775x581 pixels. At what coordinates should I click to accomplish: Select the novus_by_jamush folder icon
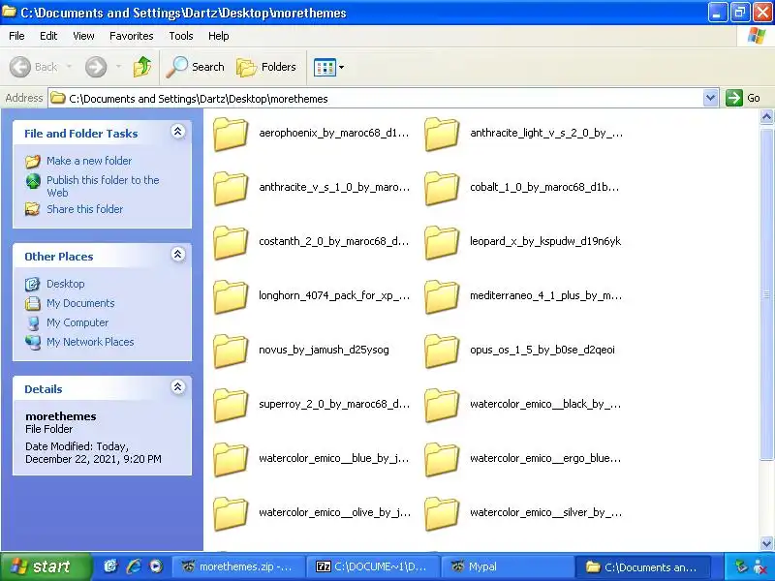coord(231,352)
